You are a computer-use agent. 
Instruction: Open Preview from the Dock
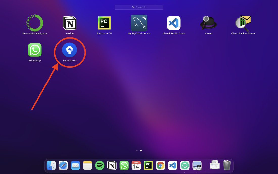(197, 165)
